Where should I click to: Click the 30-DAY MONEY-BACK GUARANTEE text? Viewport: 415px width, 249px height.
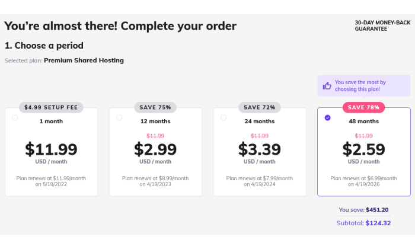click(382, 25)
